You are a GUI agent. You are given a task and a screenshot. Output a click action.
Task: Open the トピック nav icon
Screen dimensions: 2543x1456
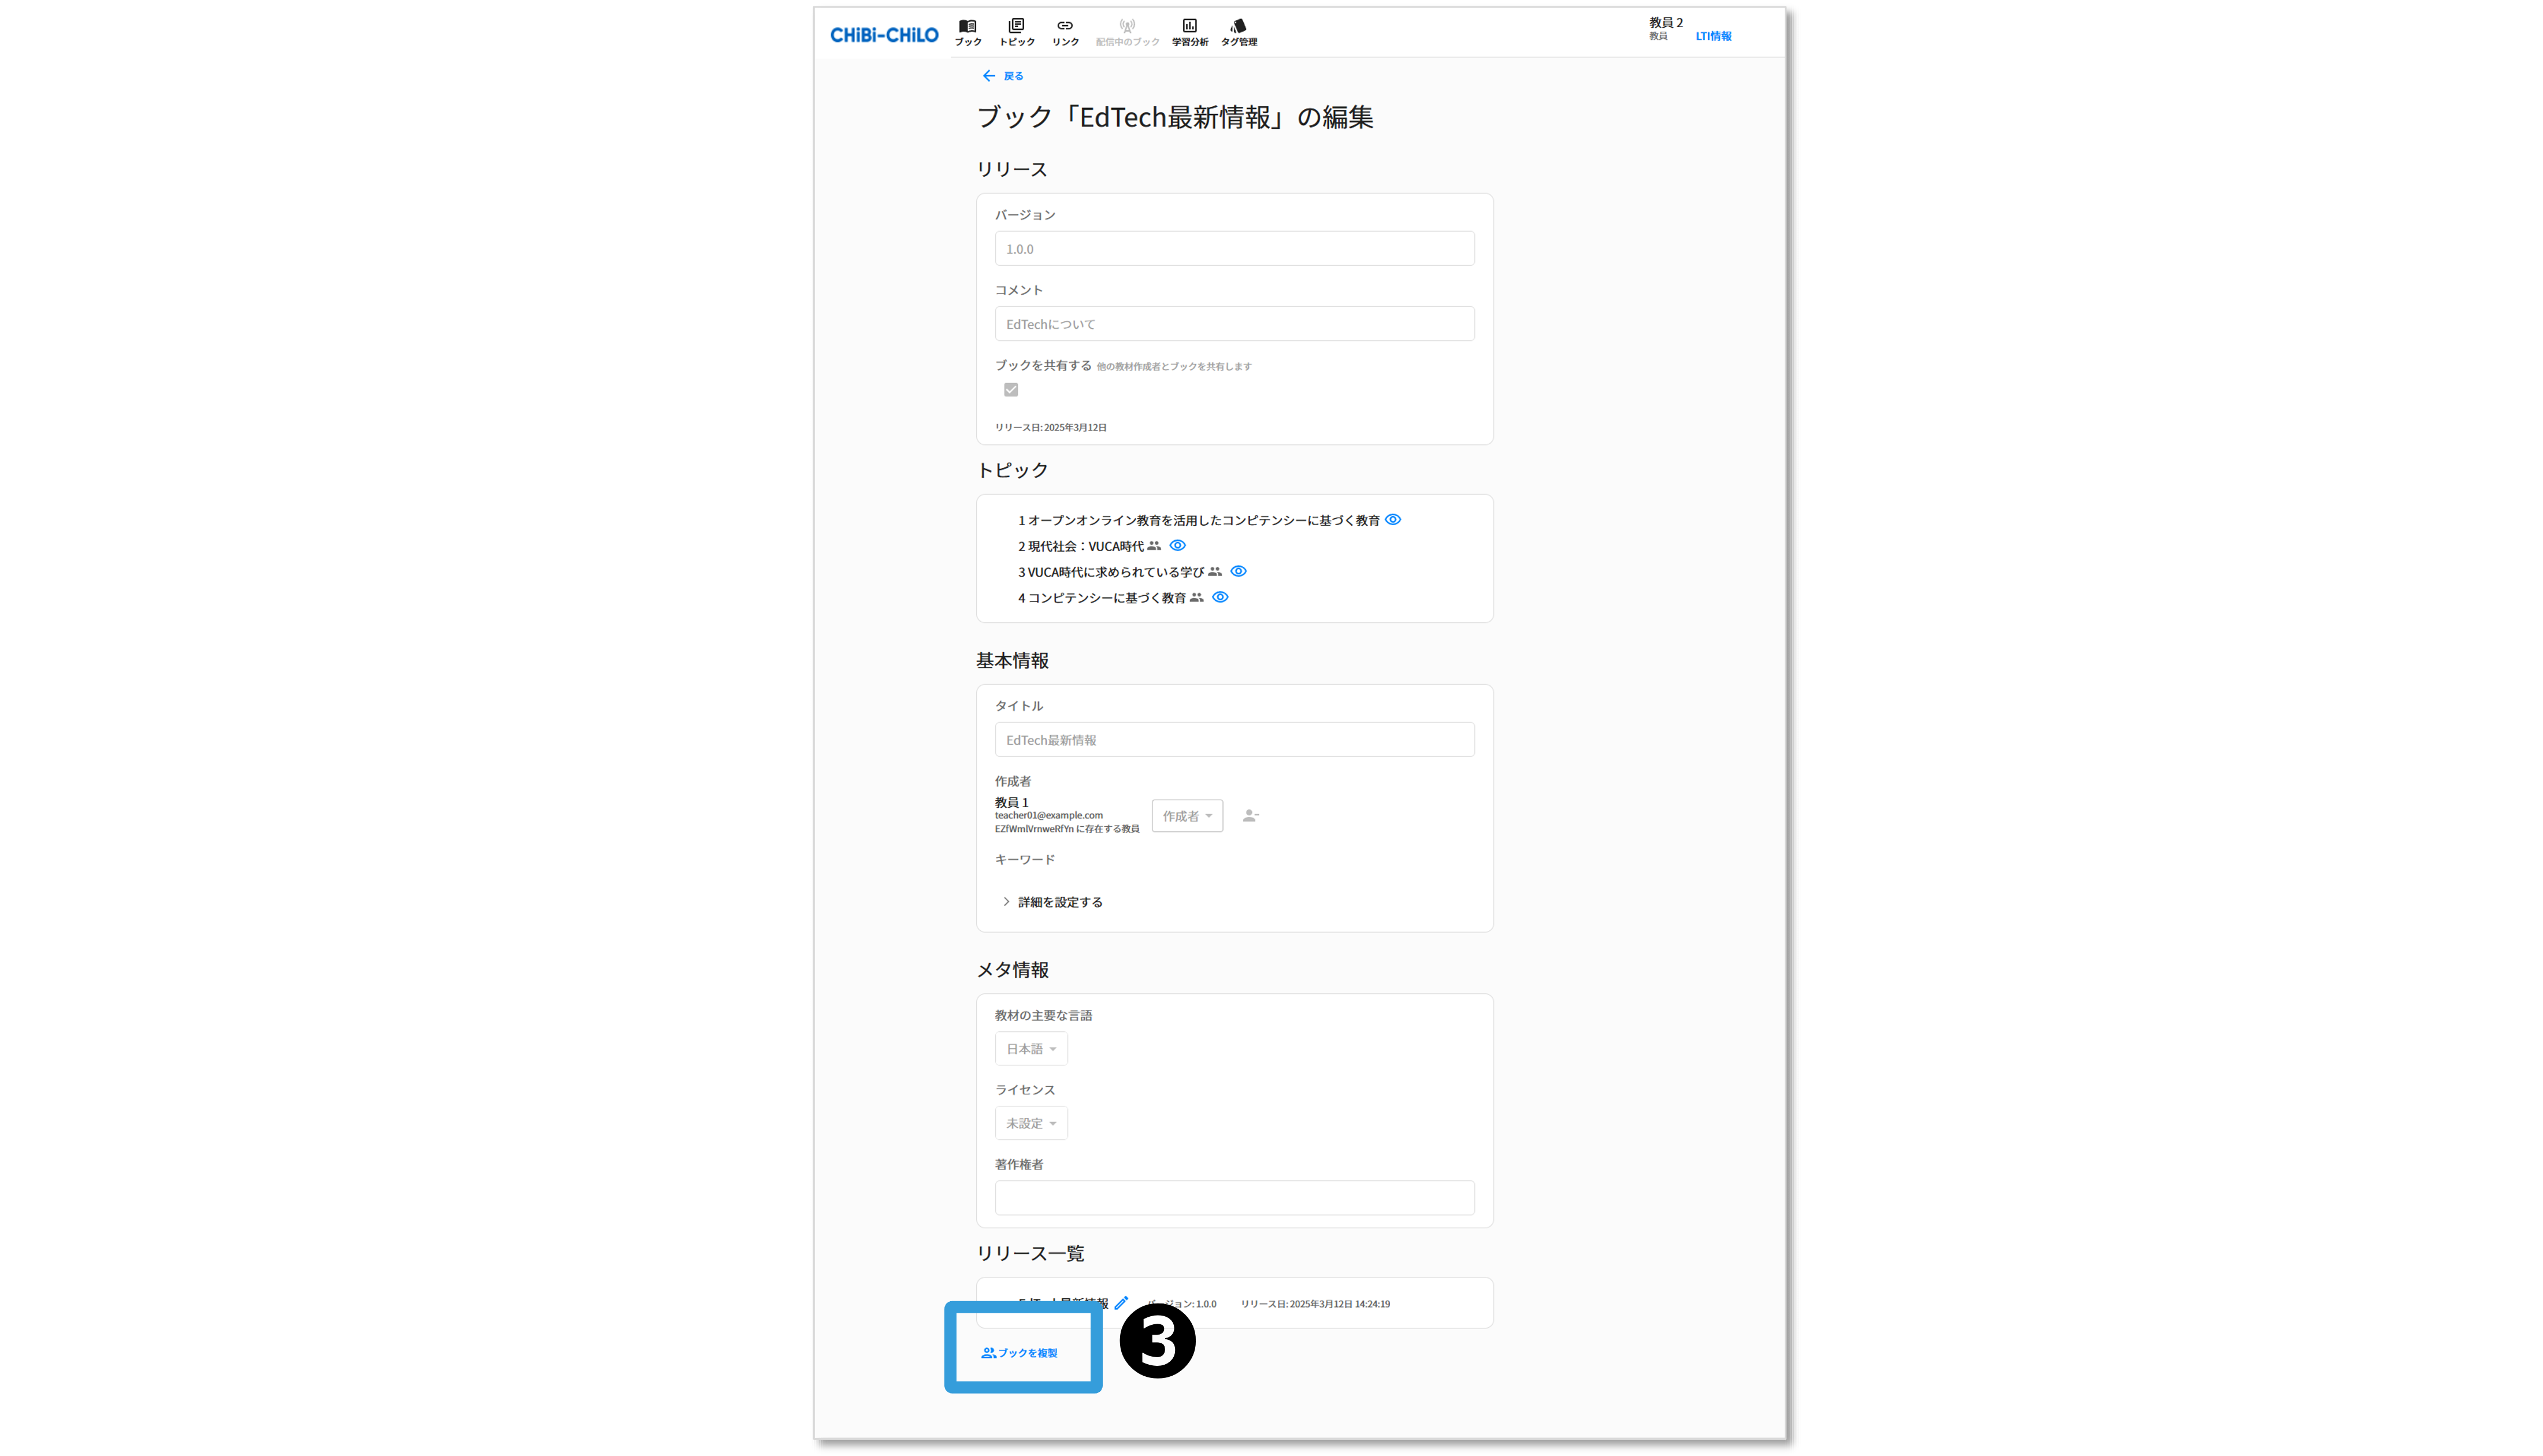1016,32
